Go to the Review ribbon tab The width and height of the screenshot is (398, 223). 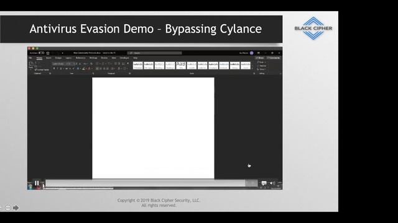tap(104, 58)
